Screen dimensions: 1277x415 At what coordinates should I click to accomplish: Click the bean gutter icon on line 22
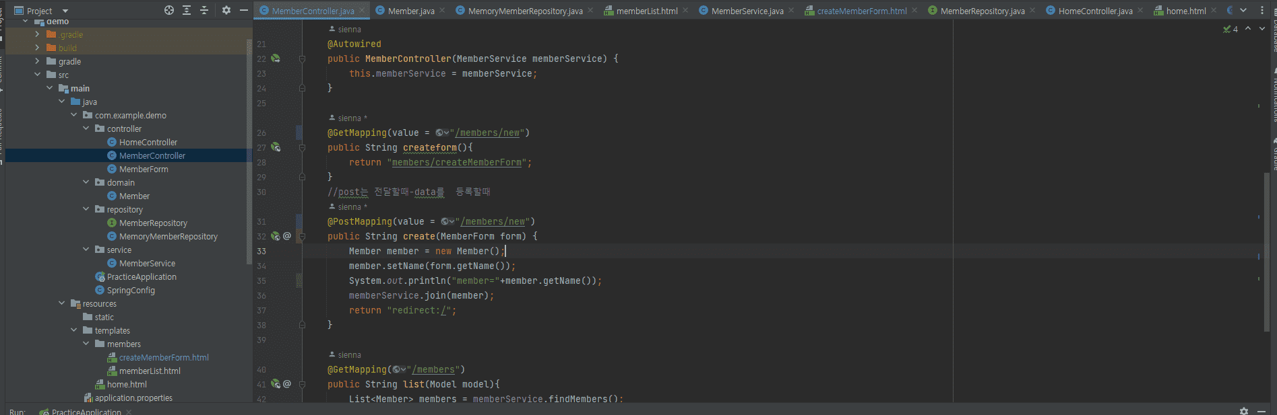276,59
